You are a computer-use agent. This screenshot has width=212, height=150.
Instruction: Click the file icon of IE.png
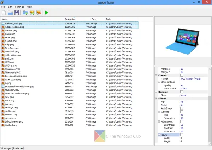point(3,83)
